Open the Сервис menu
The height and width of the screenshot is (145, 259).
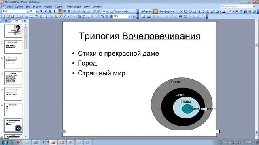click(59, 6)
